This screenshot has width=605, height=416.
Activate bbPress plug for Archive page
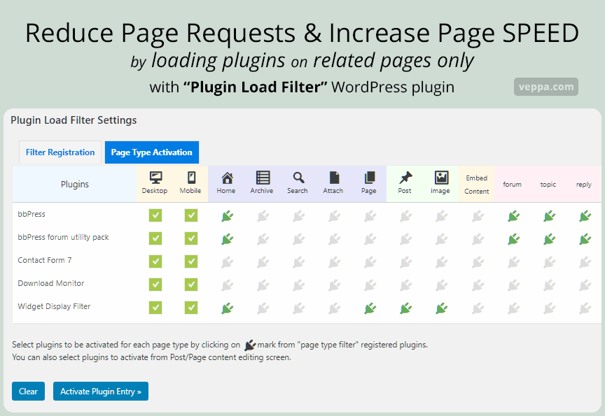click(263, 216)
